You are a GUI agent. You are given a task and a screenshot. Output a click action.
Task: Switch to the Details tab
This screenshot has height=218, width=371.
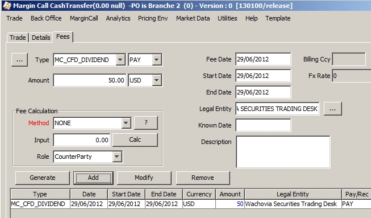pyautogui.click(x=41, y=38)
